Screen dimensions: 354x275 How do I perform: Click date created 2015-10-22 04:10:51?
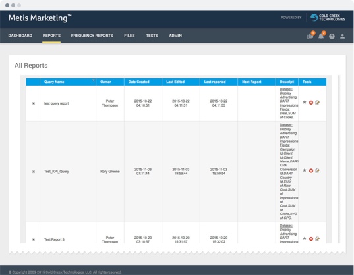(143, 103)
